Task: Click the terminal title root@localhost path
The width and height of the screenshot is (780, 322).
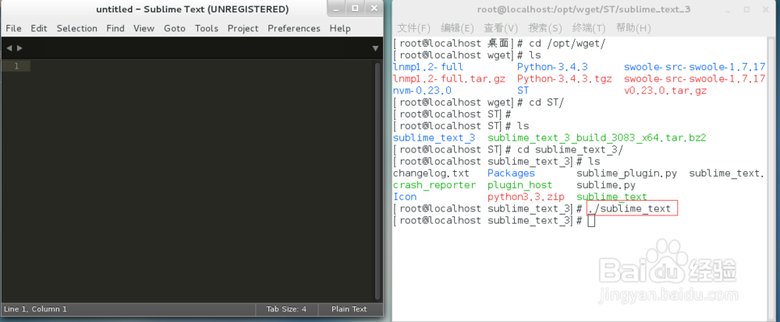Action: point(584,9)
